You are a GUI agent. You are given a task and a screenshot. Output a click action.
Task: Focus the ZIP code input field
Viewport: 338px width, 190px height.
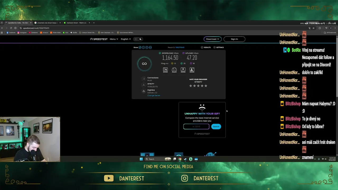[196, 127]
